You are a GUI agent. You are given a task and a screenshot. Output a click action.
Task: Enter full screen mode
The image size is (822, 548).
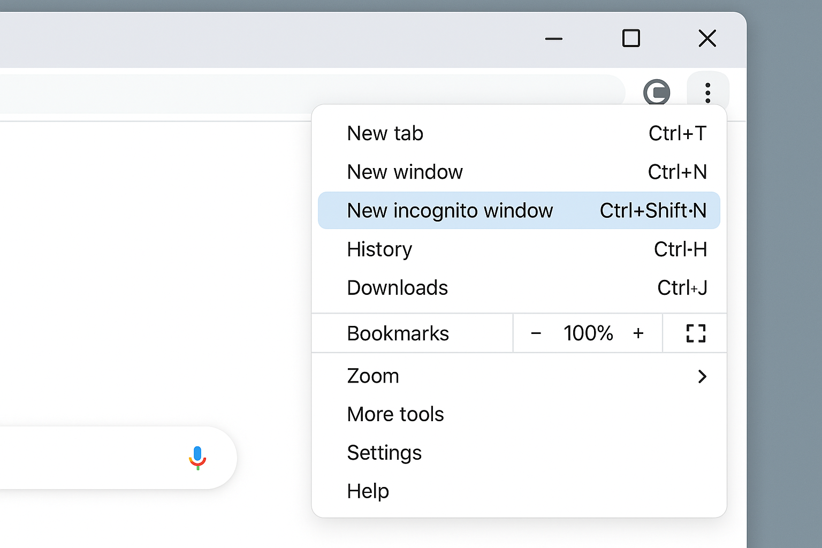[x=695, y=333]
